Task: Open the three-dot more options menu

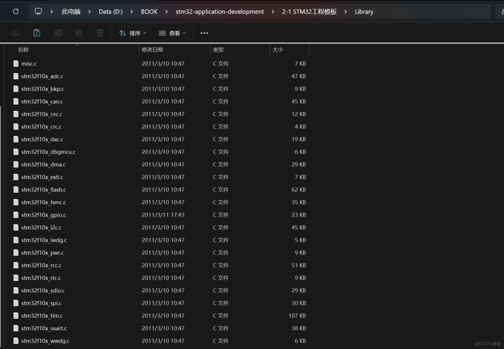Action: point(204,33)
